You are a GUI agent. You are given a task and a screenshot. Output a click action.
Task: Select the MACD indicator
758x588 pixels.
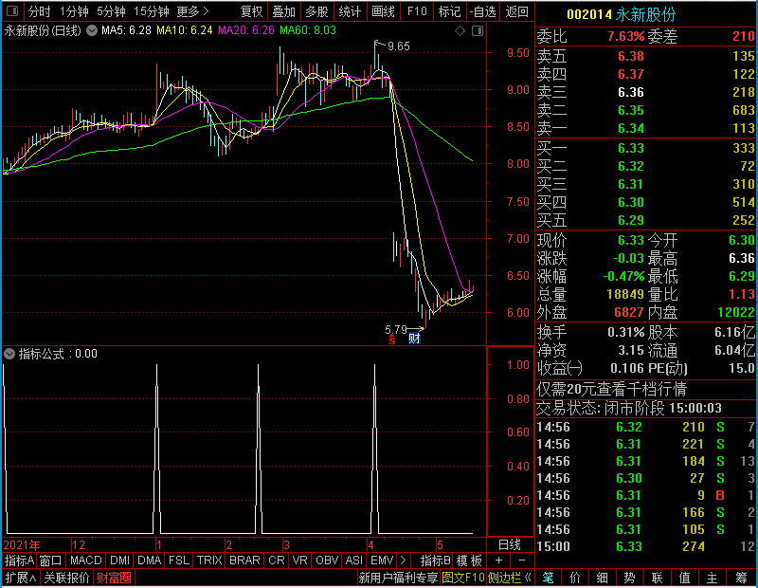[x=86, y=560]
